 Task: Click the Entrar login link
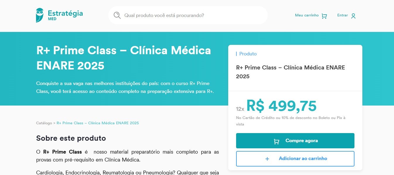(342, 15)
